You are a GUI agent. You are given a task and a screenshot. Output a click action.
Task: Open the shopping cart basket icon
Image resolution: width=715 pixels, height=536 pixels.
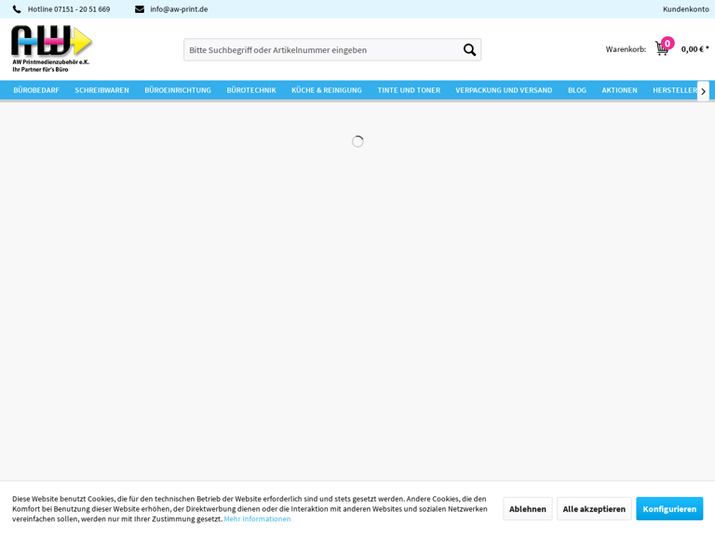(661, 50)
